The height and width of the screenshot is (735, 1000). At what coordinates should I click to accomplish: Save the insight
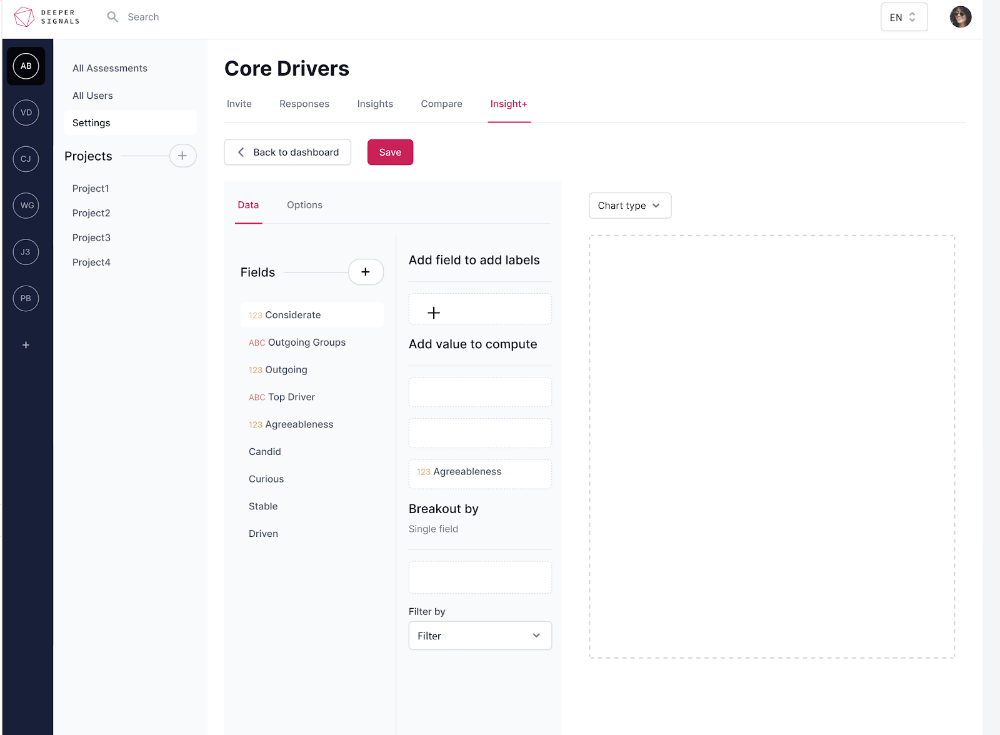(390, 152)
